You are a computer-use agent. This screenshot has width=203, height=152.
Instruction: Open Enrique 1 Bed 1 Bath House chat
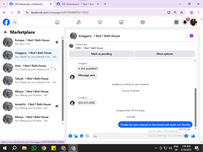click(30, 42)
